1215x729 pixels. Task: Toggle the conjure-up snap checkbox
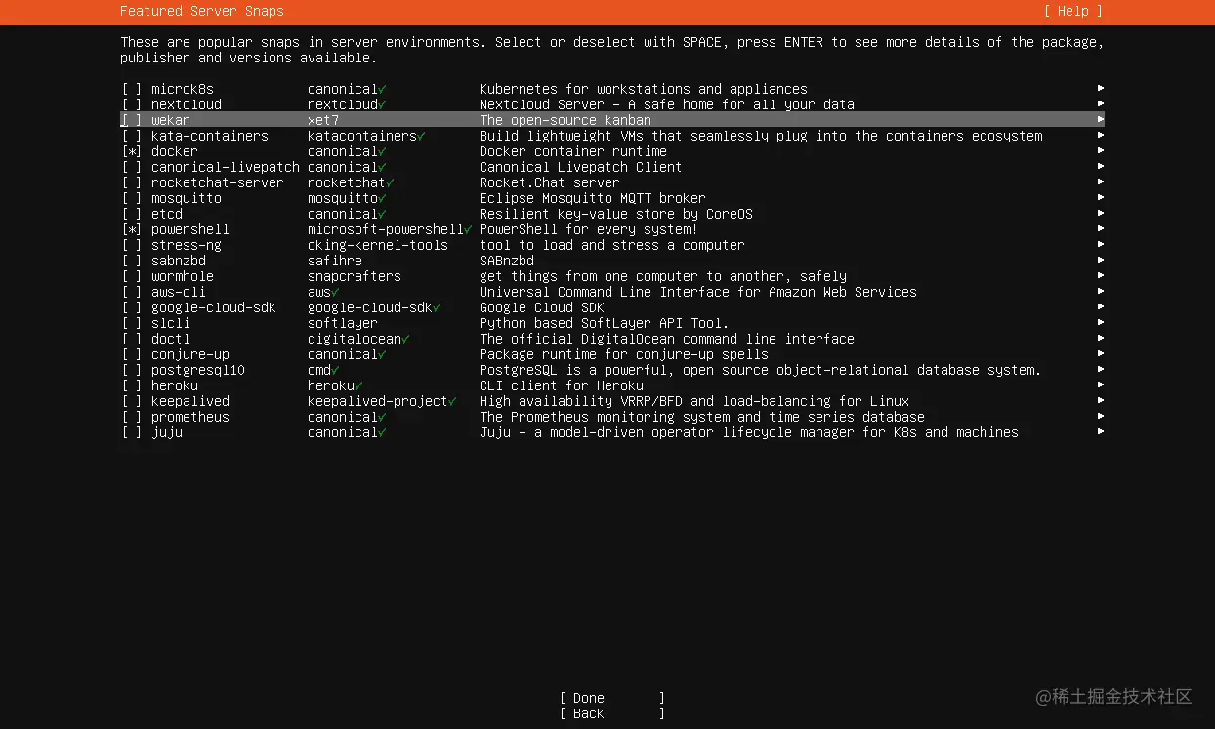132,354
